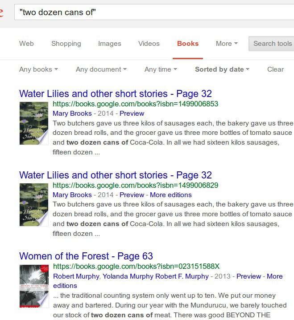294x320 pixels.
Task: Expand the More menu
Action: [227, 44]
